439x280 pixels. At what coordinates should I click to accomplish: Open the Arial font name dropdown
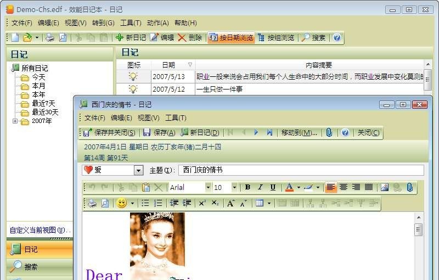[x=208, y=187]
